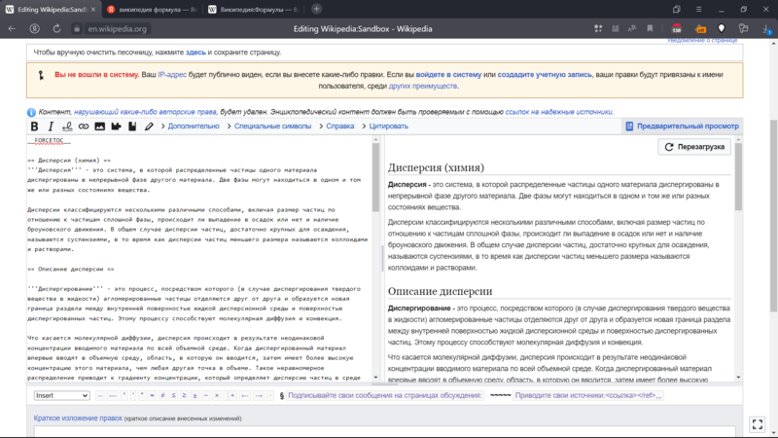Insert the ≥ symbol
The width and height of the screenshot is (778, 438).
click(x=184, y=396)
